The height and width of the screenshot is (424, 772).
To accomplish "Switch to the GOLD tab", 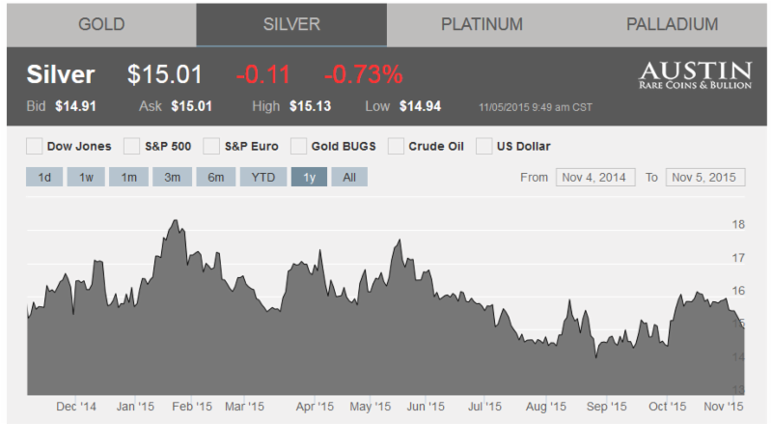I will pyautogui.click(x=101, y=24).
